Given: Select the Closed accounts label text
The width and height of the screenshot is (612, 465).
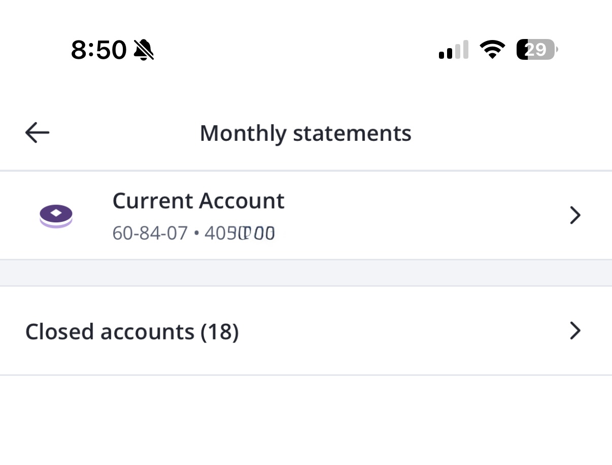Looking at the screenshot, I should (110, 332).
